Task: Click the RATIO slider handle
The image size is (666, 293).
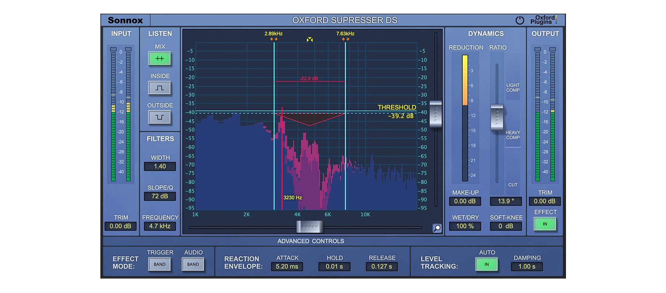Action: click(497, 117)
